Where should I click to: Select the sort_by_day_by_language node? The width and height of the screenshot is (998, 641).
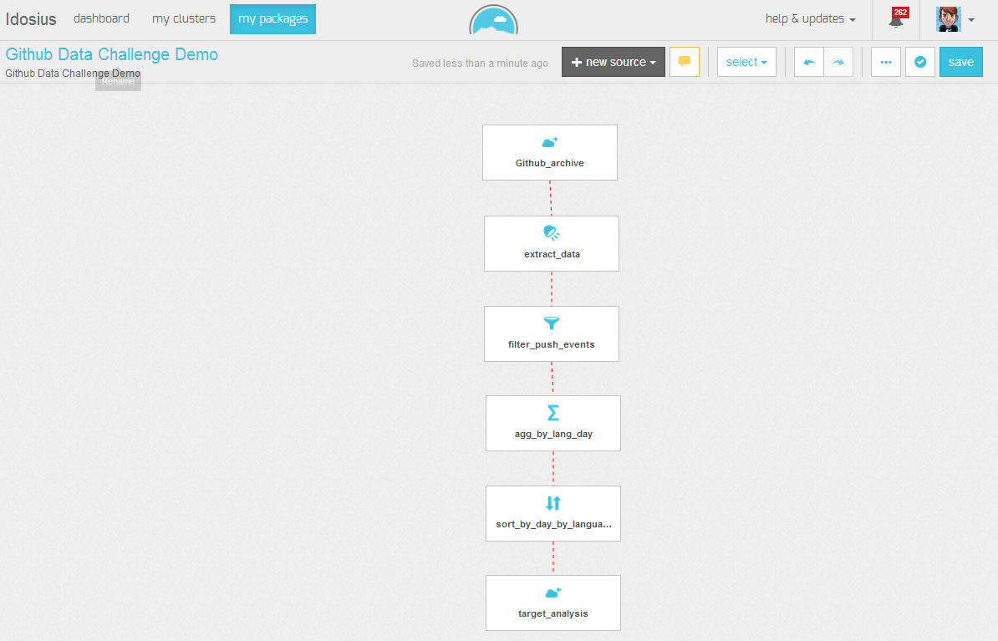(552, 513)
